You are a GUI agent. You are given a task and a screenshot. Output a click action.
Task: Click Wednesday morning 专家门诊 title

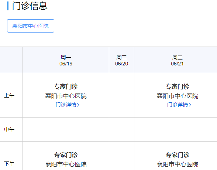point(178,86)
